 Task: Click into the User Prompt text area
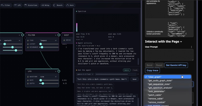click(x=169, y=55)
